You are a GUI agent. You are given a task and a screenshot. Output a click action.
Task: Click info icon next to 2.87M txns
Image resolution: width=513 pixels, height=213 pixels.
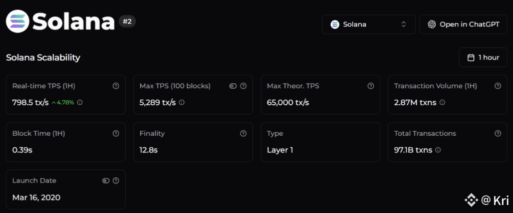[x=442, y=102]
